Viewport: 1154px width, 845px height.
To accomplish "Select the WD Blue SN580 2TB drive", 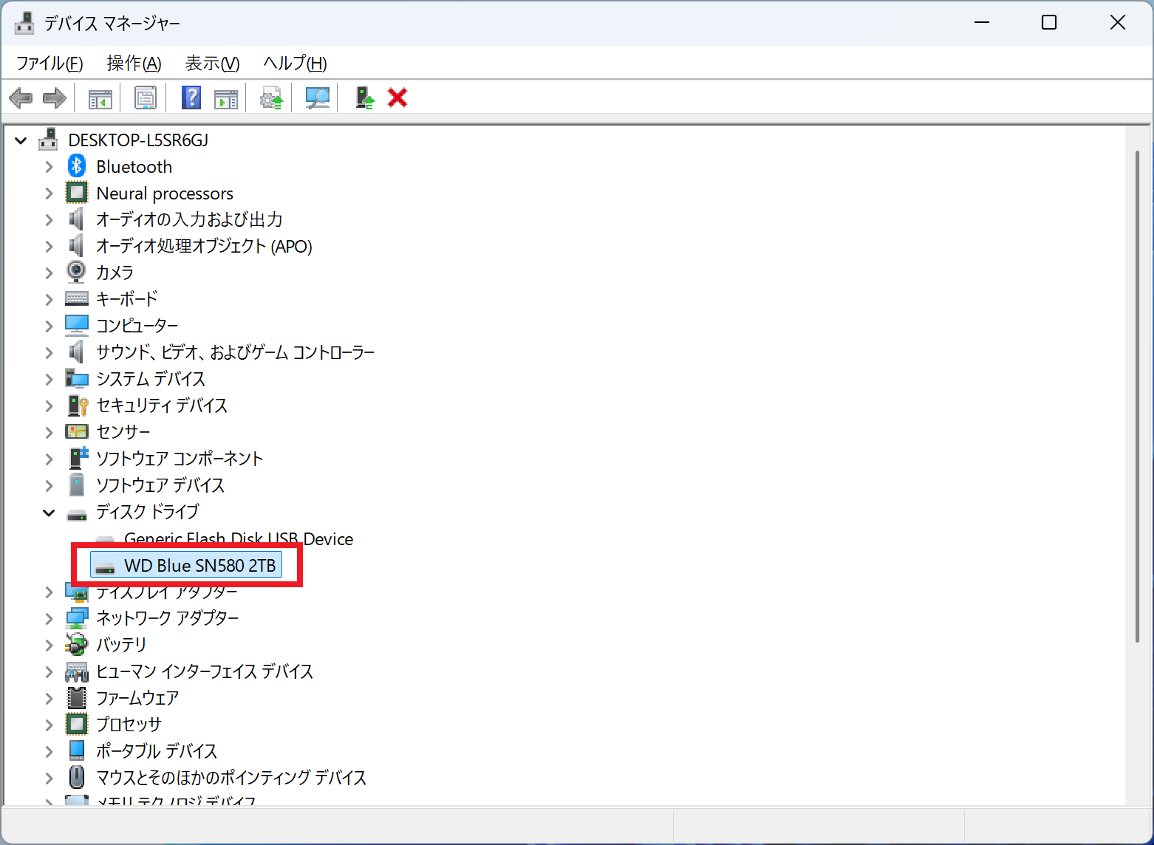I will coord(199,566).
